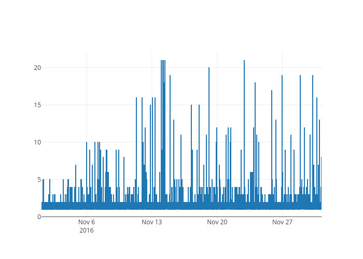363x259 pixels.
Task: Click the 'Nov 13' x-axis tick label
Action: [152, 222]
